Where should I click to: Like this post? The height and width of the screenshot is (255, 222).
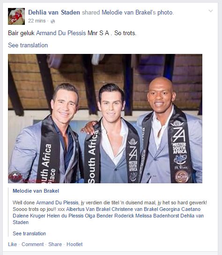(12, 244)
